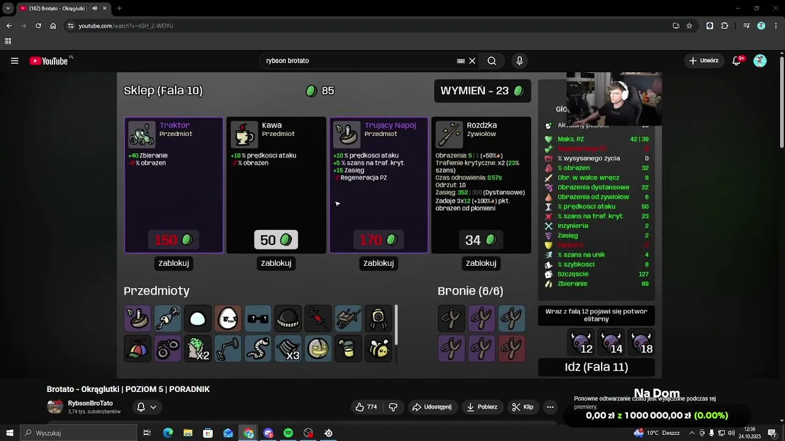Image resolution: width=785 pixels, height=441 pixels.
Task: Click the red syringe item
Action: pyautogui.click(x=318, y=318)
